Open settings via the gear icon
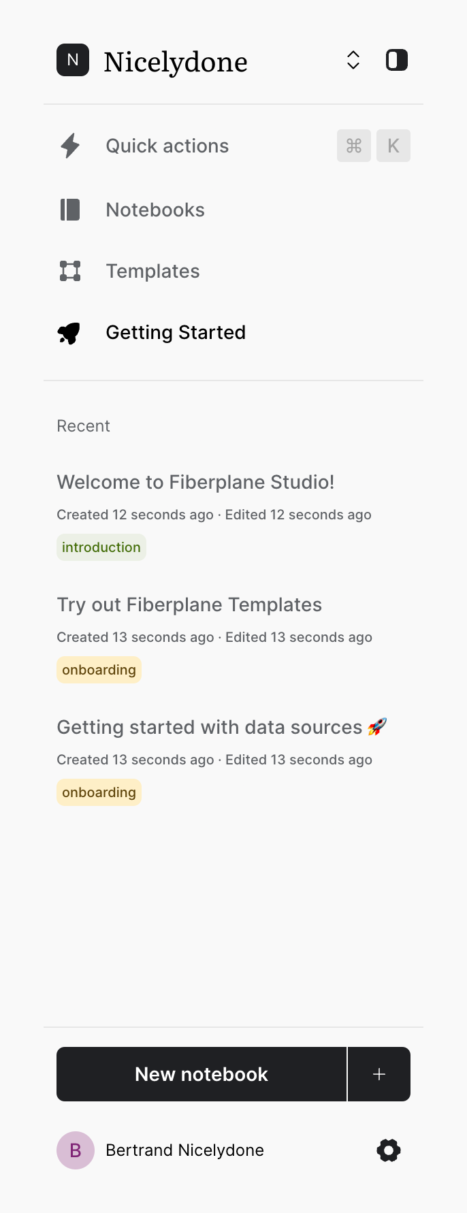The image size is (467, 1213). pyautogui.click(x=388, y=1150)
